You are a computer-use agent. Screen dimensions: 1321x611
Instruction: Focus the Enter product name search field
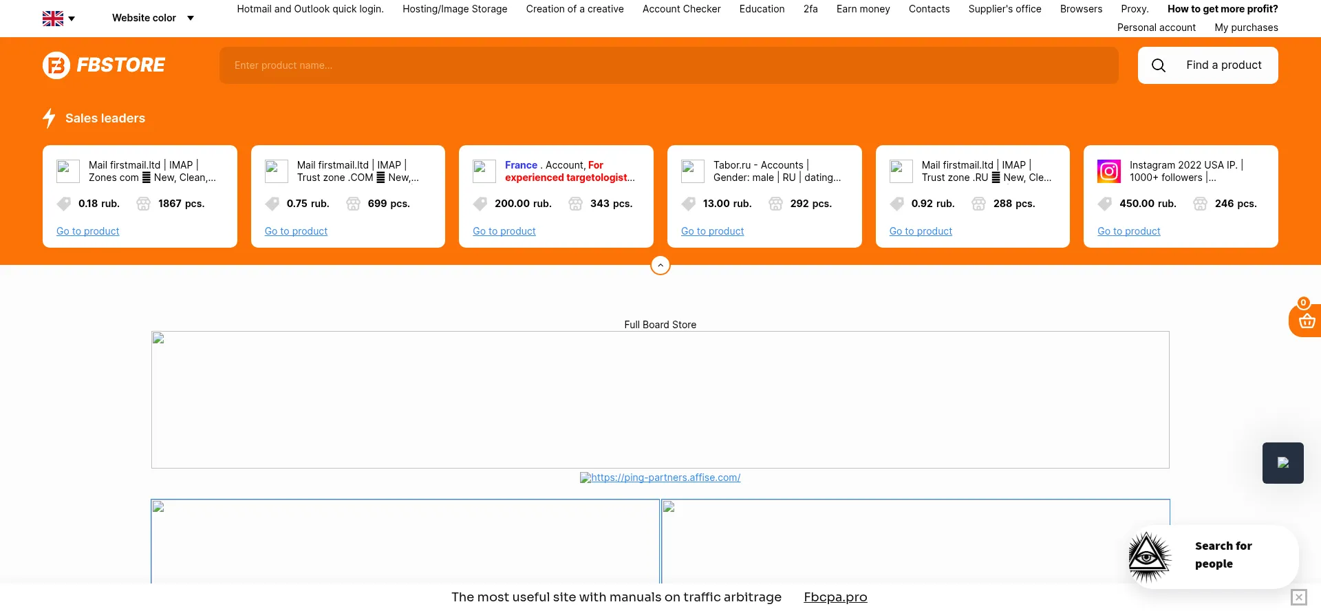point(669,65)
